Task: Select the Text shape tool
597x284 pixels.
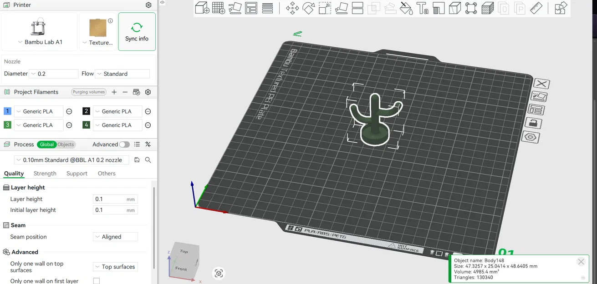Action: pos(422,8)
